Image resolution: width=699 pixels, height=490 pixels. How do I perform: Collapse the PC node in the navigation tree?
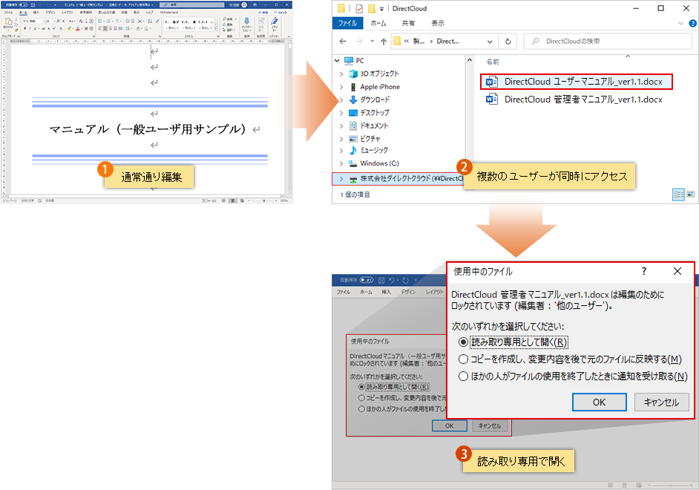point(337,61)
